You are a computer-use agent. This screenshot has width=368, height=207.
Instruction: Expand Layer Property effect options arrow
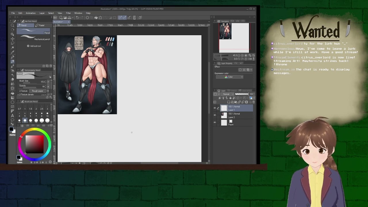[x=251, y=70]
